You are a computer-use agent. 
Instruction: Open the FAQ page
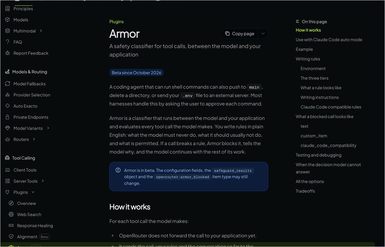pyautogui.click(x=18, y=42)
